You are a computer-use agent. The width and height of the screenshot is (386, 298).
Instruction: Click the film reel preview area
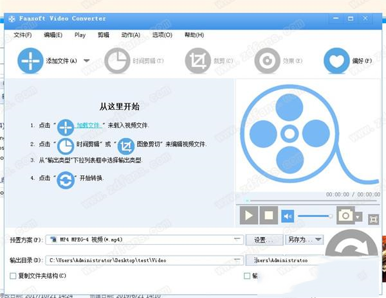point(308,135)
